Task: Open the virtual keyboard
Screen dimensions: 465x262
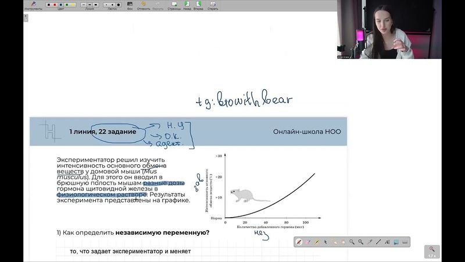Action: point(405,242)
